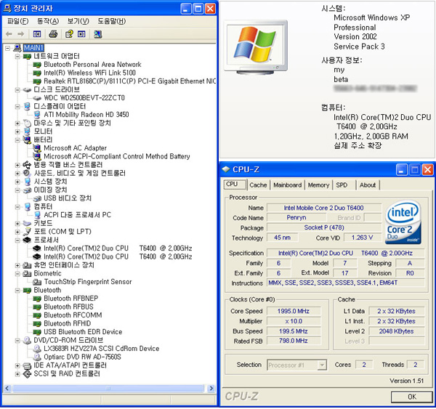The width and height of the screenshot is (436, 409).
Task: Select Microsoft ACPI-Compliant Control Method Battery
Action: coord(117,156)
